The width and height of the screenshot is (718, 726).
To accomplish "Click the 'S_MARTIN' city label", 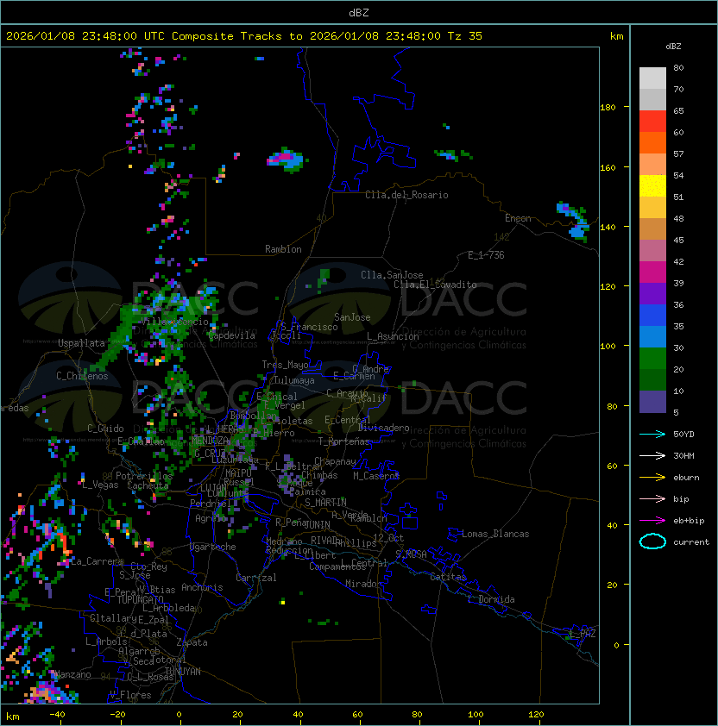I will [325, 503].
